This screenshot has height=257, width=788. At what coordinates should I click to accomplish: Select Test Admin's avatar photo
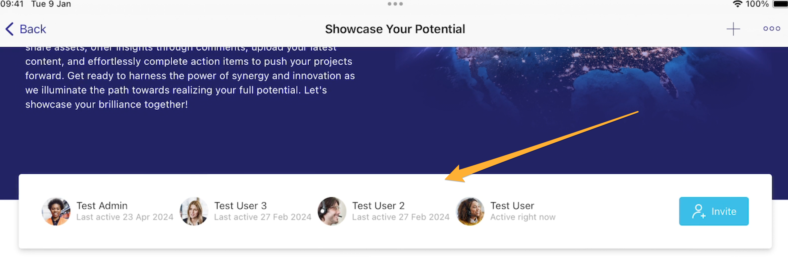pyautogui.click(x=56, y=211)
